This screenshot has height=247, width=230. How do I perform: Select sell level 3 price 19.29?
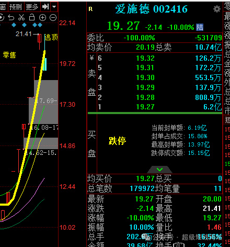click(145, 87)
